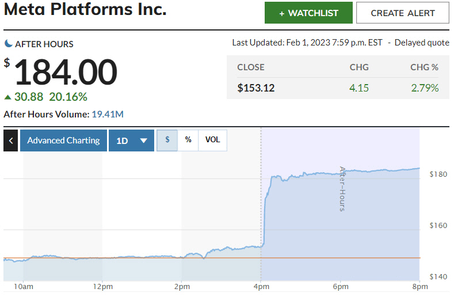Click the 4pm marker on time axis
This screenshot has height=300, width=454.
[x=261, y=287]
